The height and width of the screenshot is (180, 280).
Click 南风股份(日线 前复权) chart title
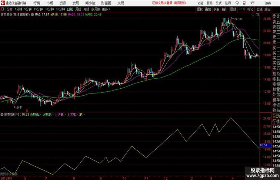[x=15, y=15]
